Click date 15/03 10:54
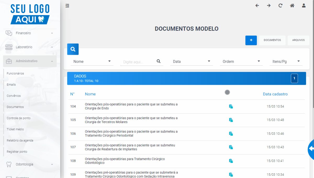 [x=275, y=106]
